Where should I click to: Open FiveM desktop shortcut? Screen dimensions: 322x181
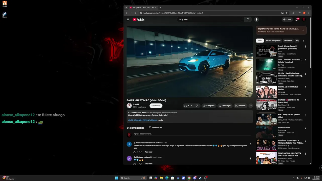(x=5, y=4)
